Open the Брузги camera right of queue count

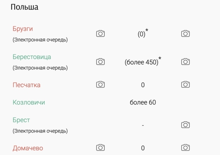pyautogui.click(x=186, y=33)
